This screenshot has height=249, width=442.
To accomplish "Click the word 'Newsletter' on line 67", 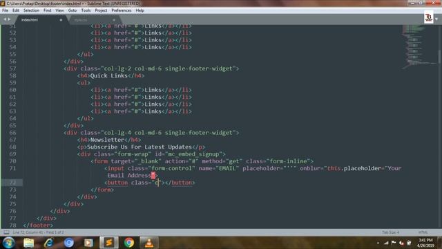I will 107,140.
